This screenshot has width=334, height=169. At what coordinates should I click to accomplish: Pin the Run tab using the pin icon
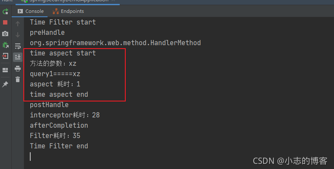point(5,84)
